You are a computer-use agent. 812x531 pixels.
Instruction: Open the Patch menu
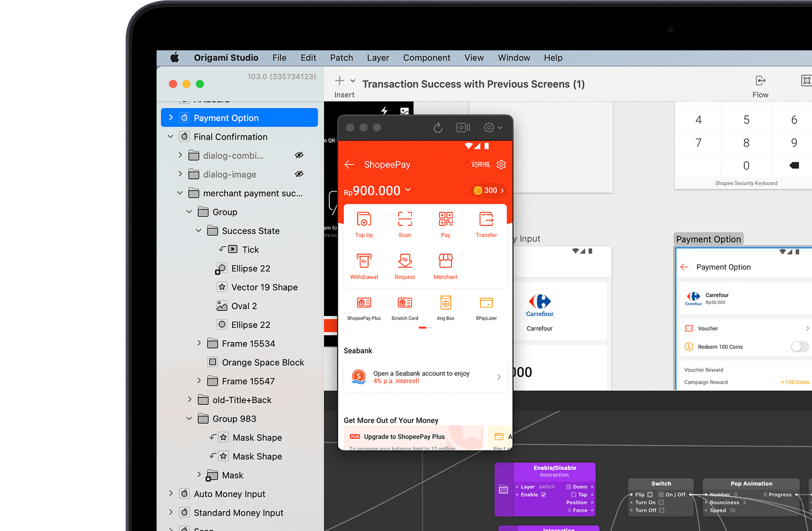pyautogui.click(x=341, y=58)
